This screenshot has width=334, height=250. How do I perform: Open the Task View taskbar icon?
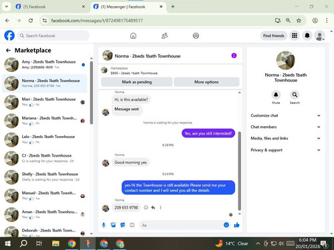point(39,243)
